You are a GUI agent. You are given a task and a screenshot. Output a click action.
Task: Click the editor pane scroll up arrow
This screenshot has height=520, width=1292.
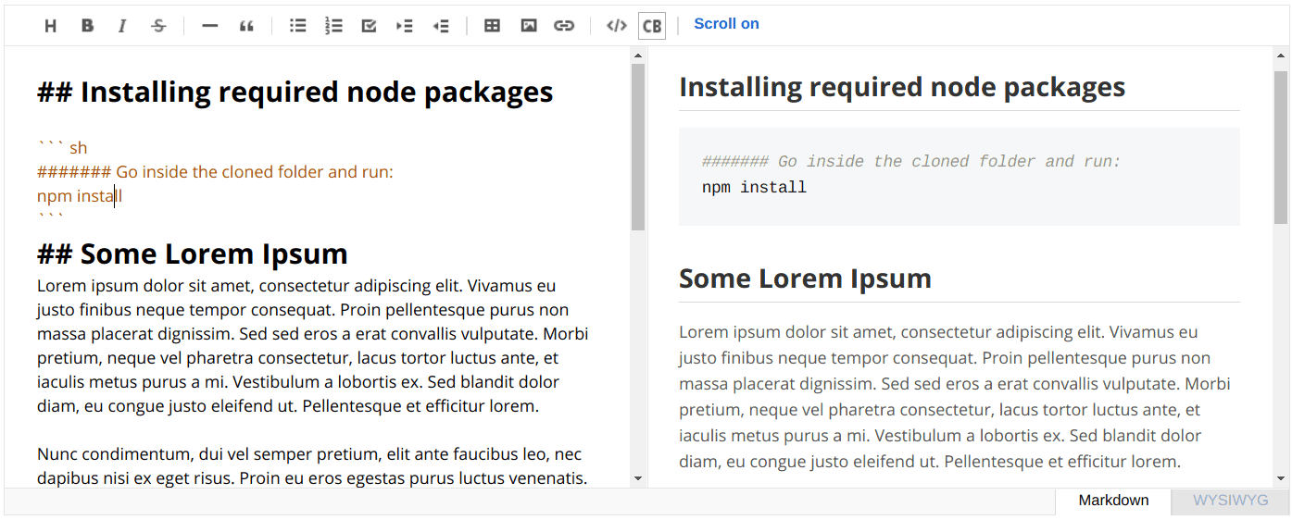(x=637, y=56)
